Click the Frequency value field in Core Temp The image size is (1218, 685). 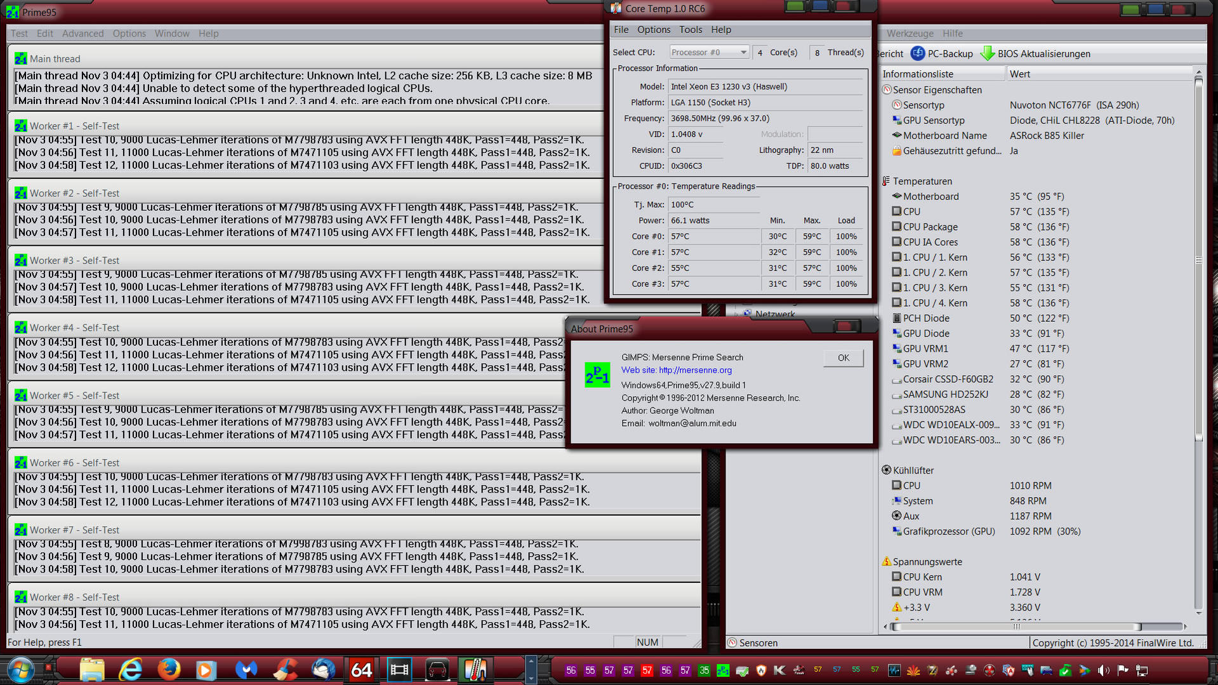(767, 118)
